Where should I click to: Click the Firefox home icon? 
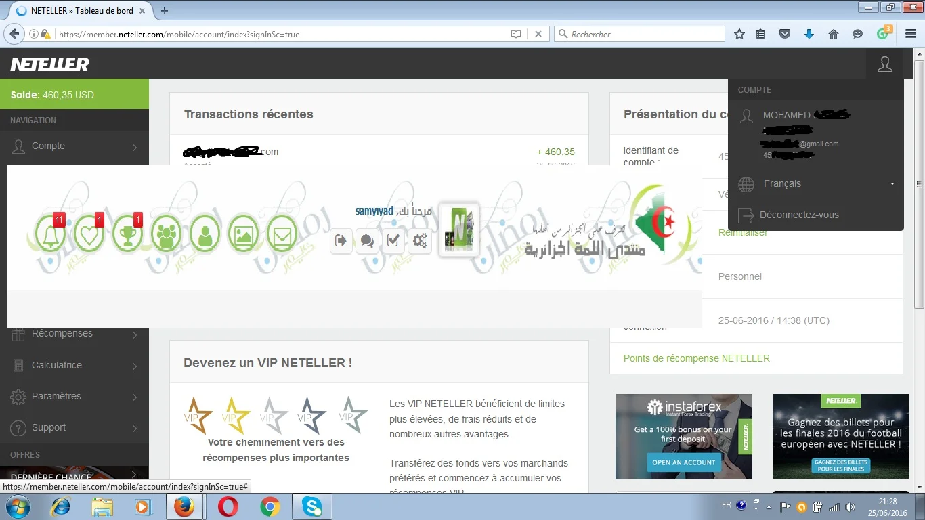tap(834, 34)
